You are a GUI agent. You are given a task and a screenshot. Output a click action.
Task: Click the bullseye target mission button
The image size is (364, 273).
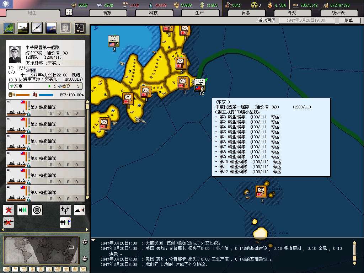(37, 210)
